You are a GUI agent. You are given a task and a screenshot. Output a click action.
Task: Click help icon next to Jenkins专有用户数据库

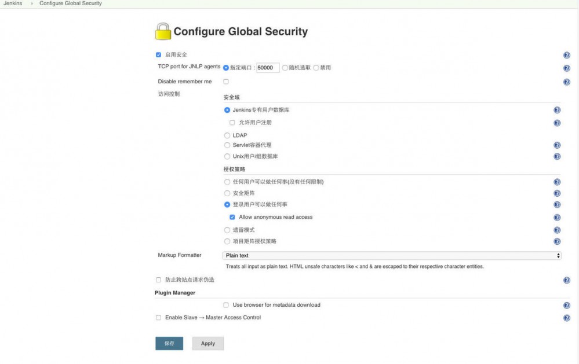click(x=557, y=111)
